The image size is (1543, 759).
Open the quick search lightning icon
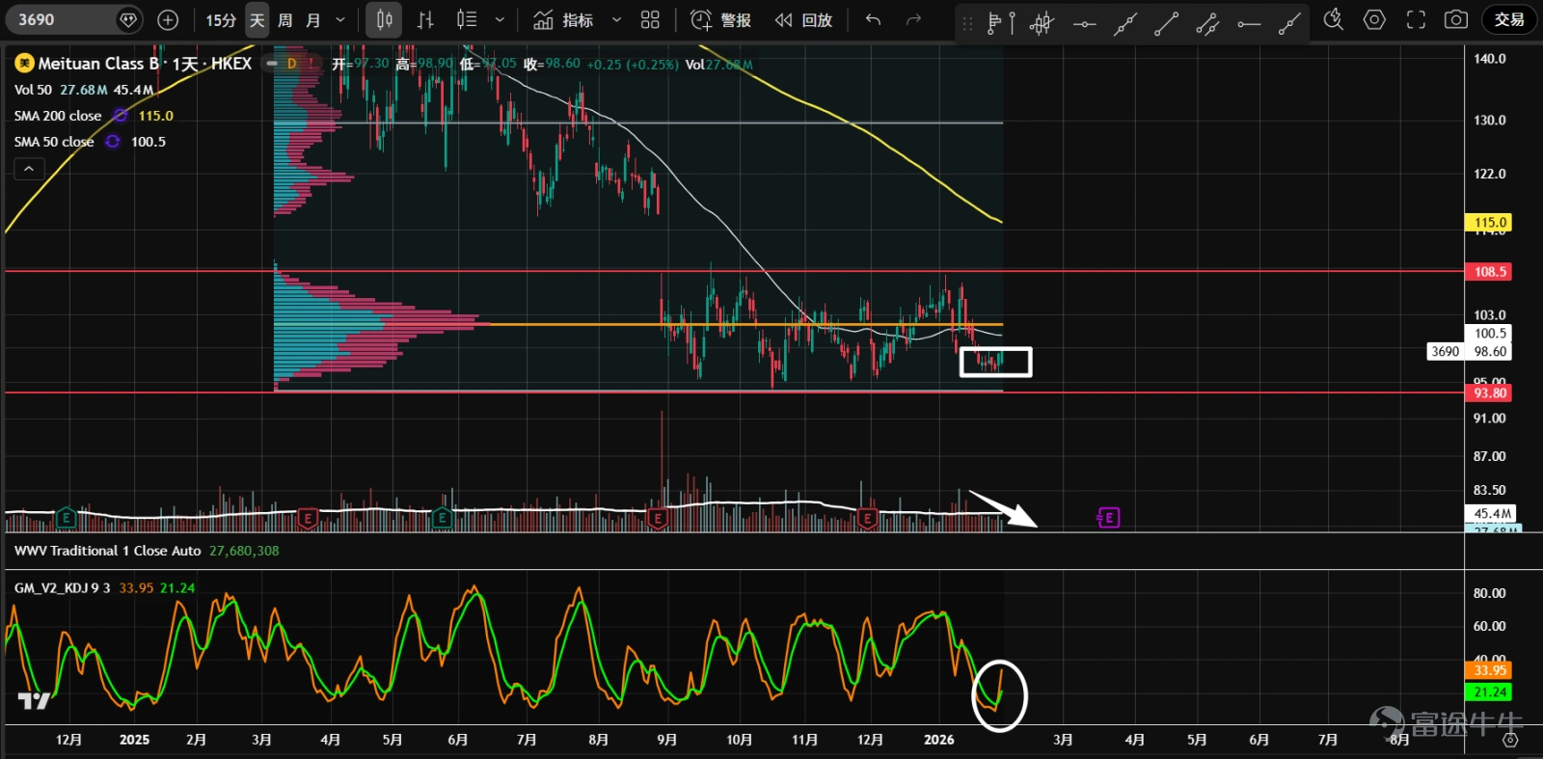tap(1334, 19)
